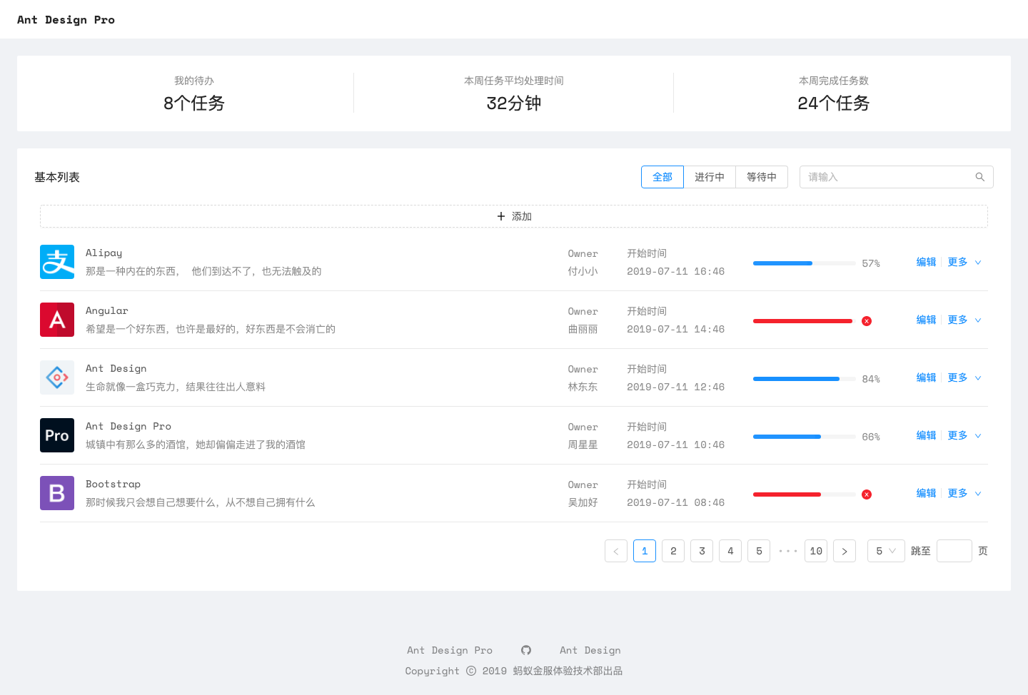Click owner name 林东东
Image resolution: width=1028 pixels, height=695 pixels.
583,387
